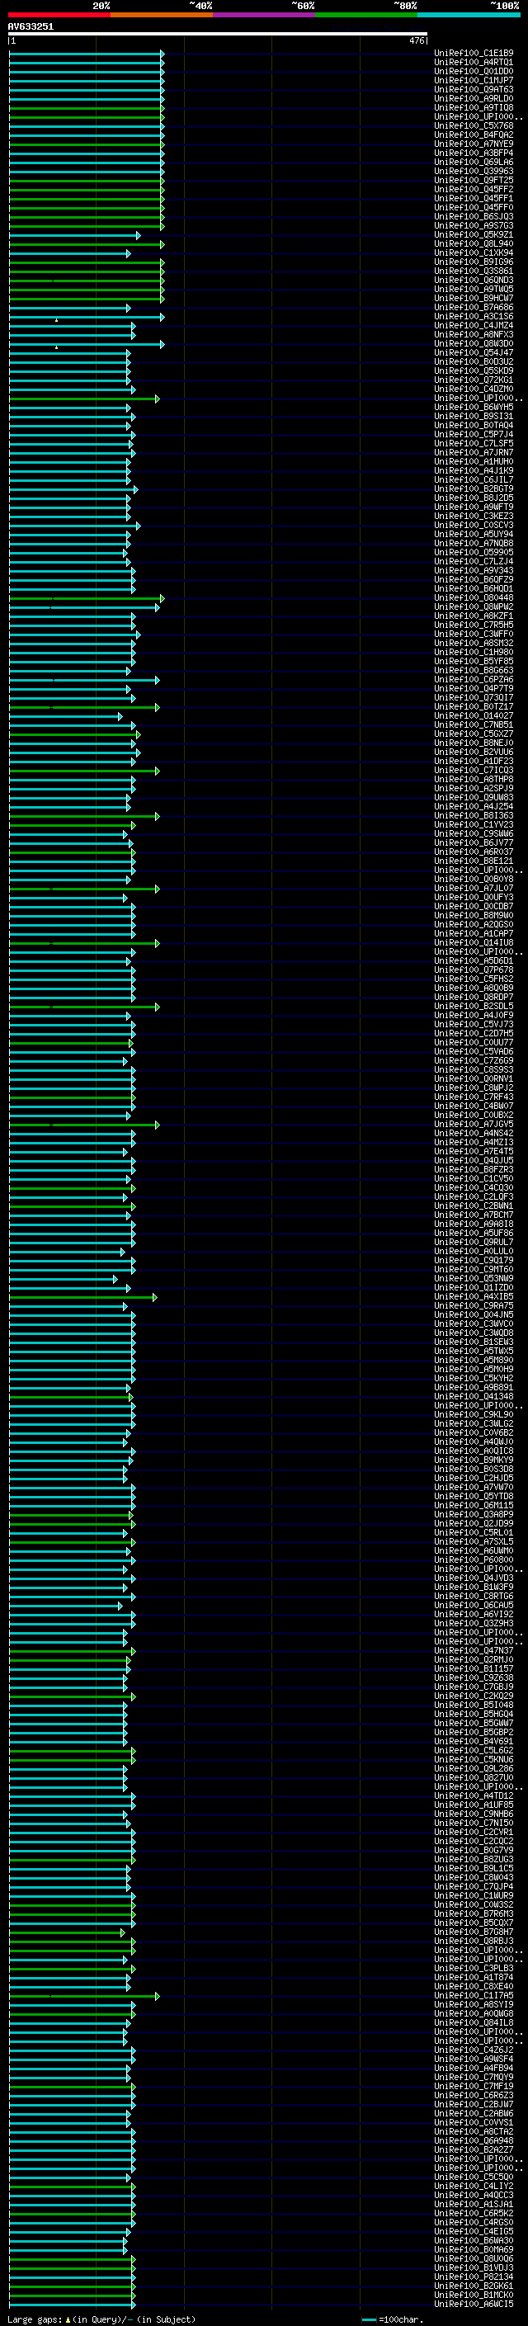The image size is (528, 2326).
Task: Select the UniRef100_Q69LA6 label
Action: (474, 162)
